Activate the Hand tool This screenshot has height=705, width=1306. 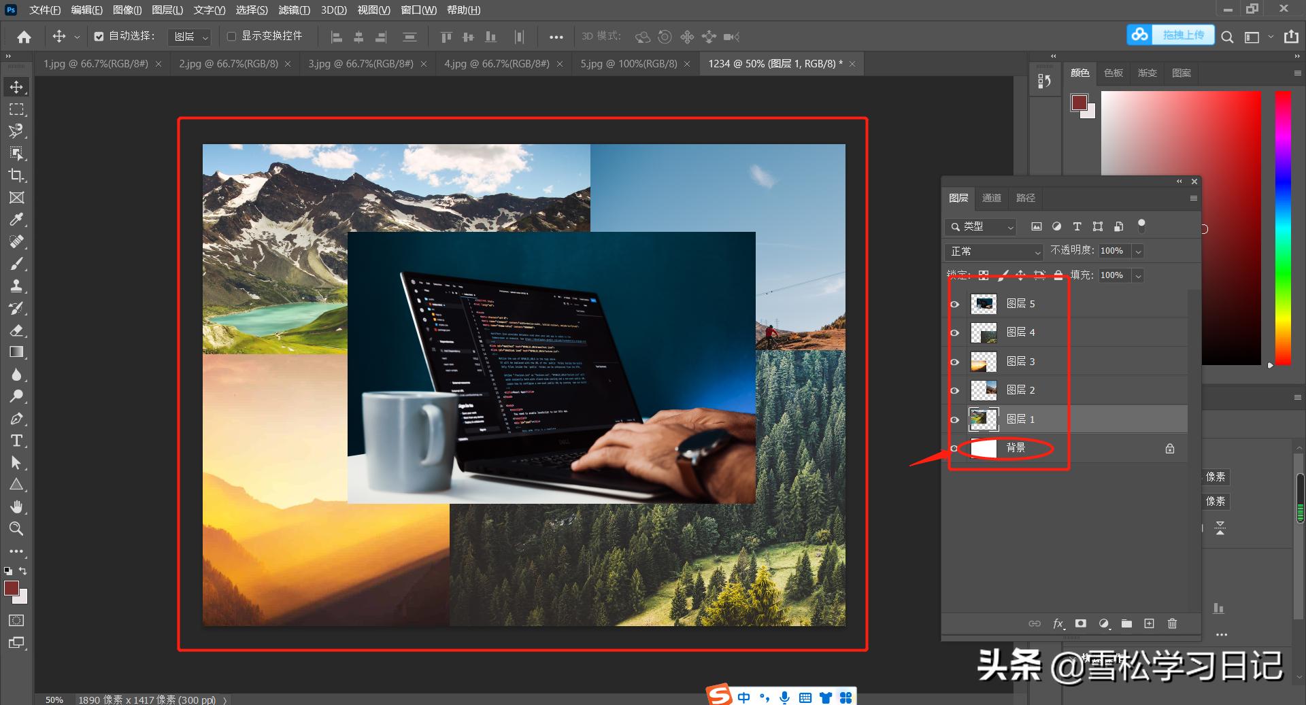[x=16, y=506]
